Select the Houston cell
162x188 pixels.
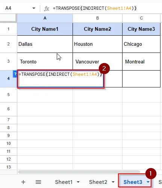(x=97, y=44)
